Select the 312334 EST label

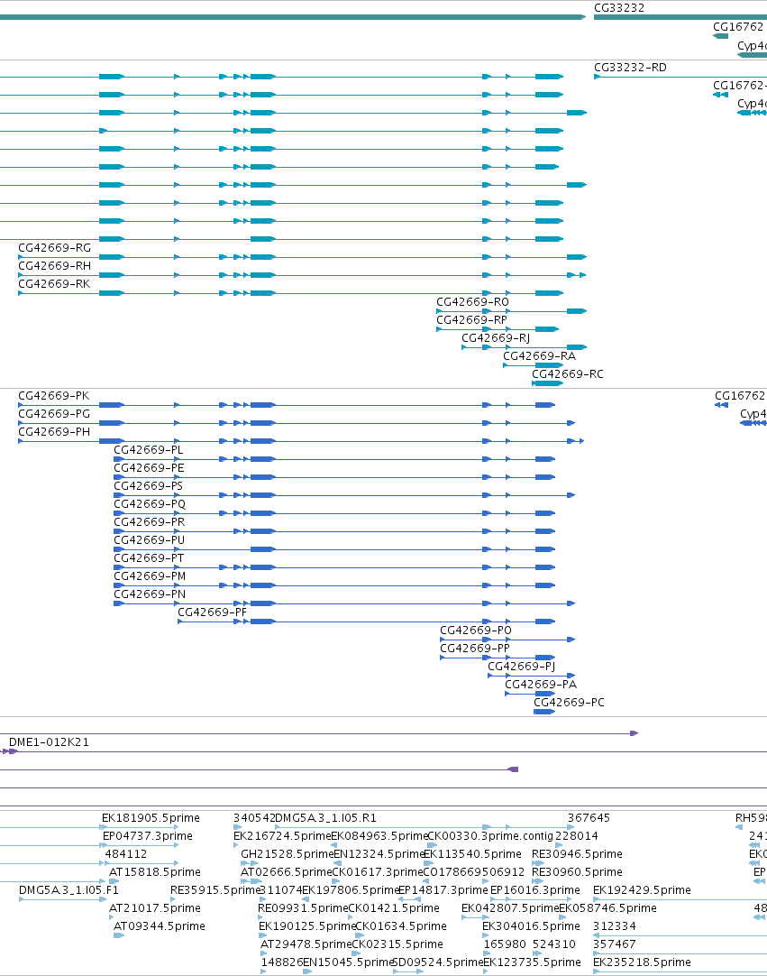(x=615, y=926)
